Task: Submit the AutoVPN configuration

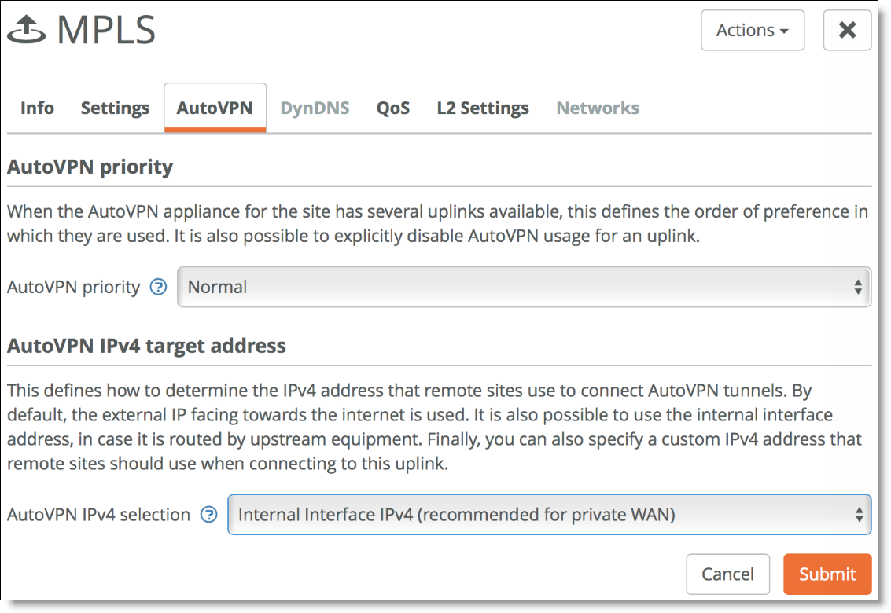Action: (x=827, y=574)
